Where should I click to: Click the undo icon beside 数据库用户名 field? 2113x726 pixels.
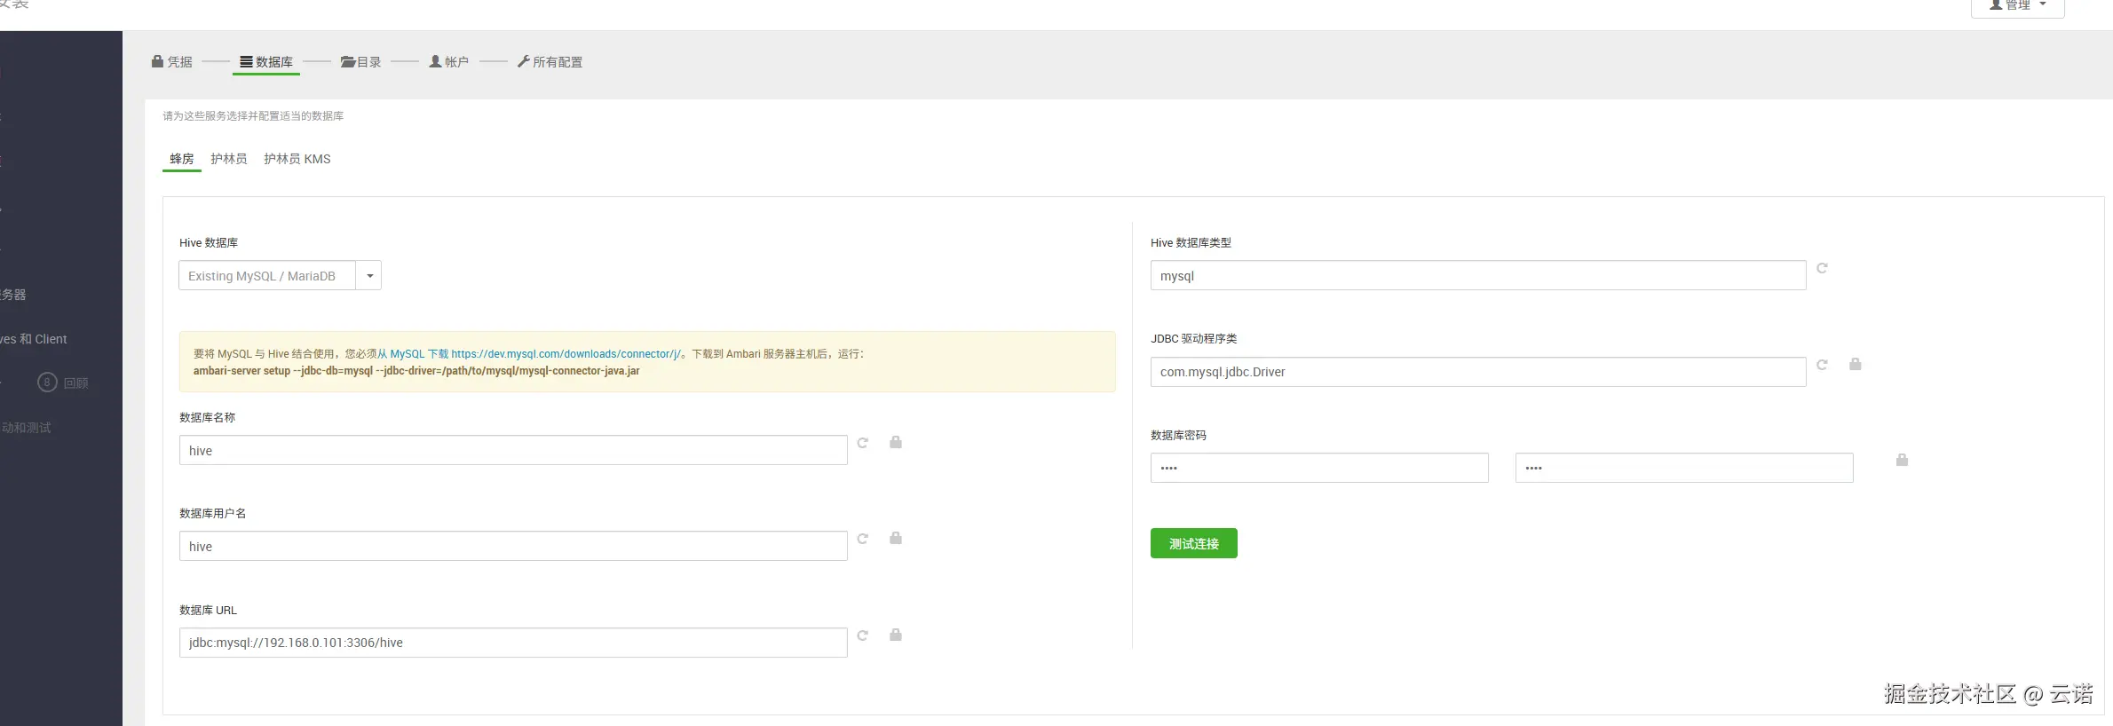pyautogui.click(x=862, y=539)
